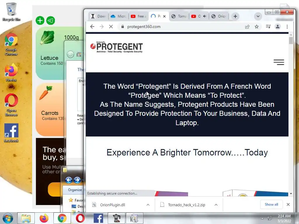Viewport: 299px width, 224px height.
Task: Open File Explorer from taskbar
Action: [26, 218]
